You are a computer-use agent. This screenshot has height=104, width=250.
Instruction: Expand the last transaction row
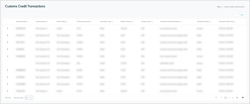pyautogui.click(x=7, y=91)
